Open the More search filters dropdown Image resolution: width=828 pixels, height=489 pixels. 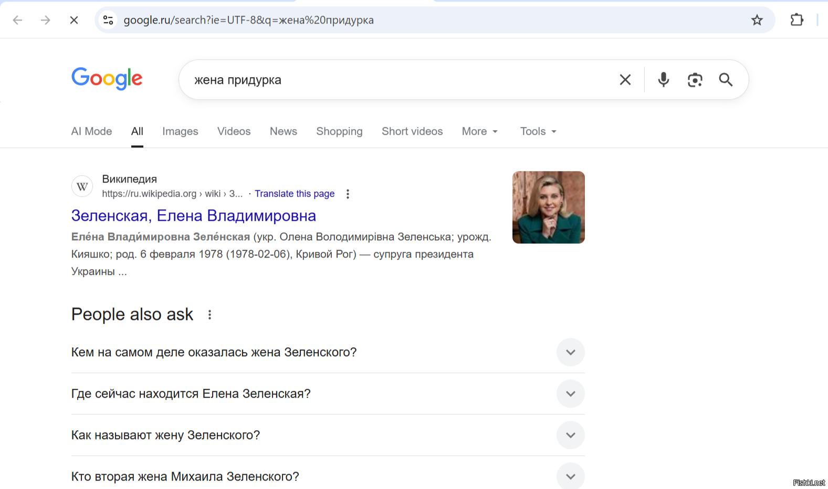479,131
